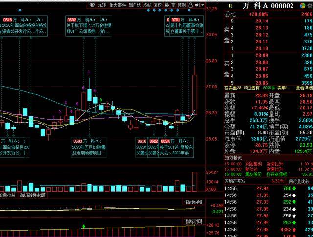313x237 pixels.
Task: Click the 跌停 23.53 price
Action: (306, 145)
